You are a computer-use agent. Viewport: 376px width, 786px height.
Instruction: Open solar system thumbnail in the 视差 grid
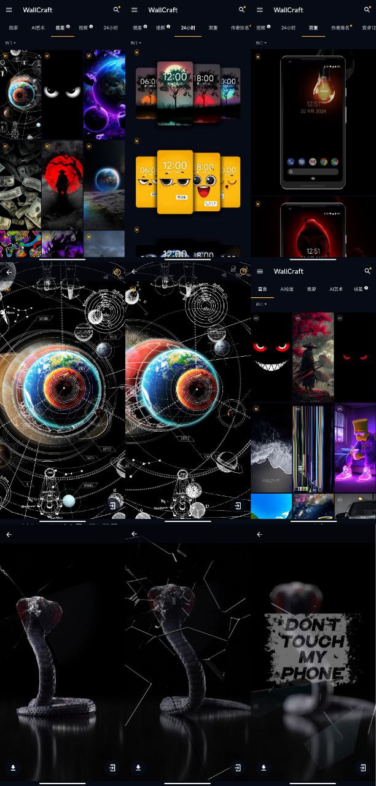(20, 95)
